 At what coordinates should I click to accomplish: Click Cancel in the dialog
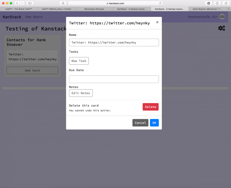(x=140, y=123)
